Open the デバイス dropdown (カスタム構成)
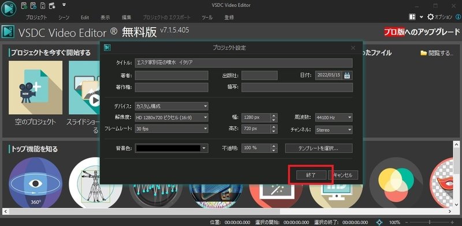The width and height of the screenshot is (462, 226). tap(172, 106)
